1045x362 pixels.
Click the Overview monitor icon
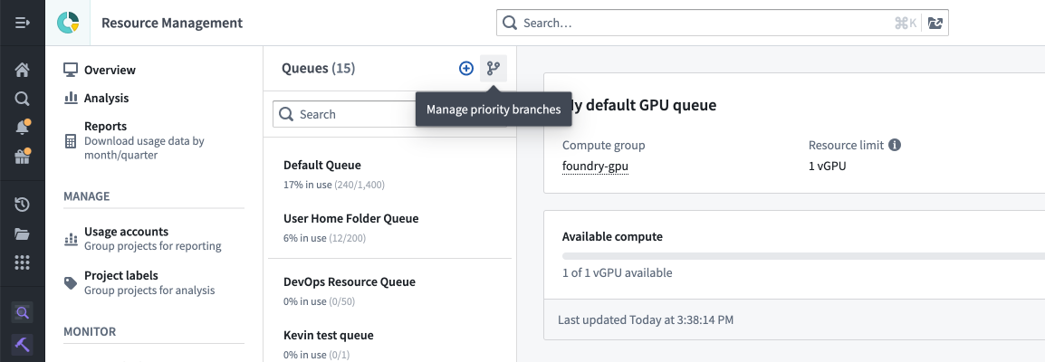[x=71, y=70]
